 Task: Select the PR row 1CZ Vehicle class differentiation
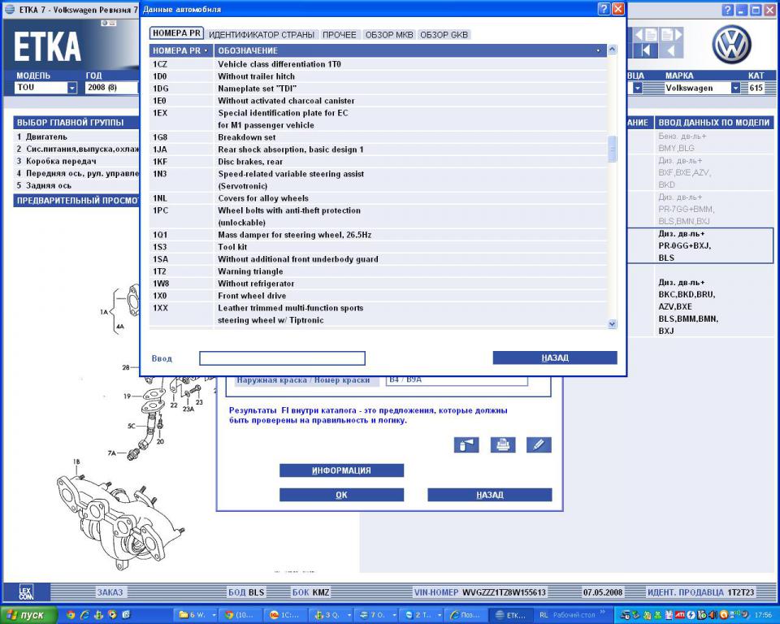coord(378,64)
